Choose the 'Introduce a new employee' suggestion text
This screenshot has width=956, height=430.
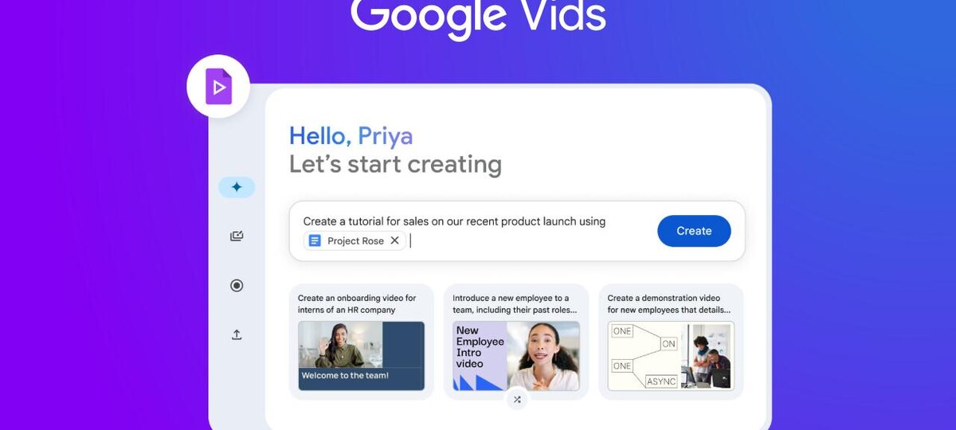click(x=515, y=304)
